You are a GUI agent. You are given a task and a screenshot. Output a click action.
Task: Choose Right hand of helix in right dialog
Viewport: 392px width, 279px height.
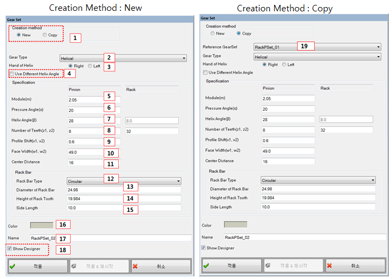265,64
